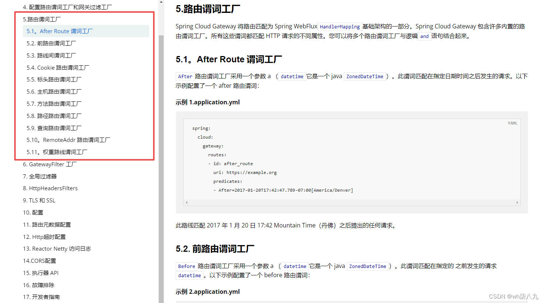Click heading 5.2. 前路由谓词工厂
The height and width of the screenshot is (303, 544).
pos(215,249)
